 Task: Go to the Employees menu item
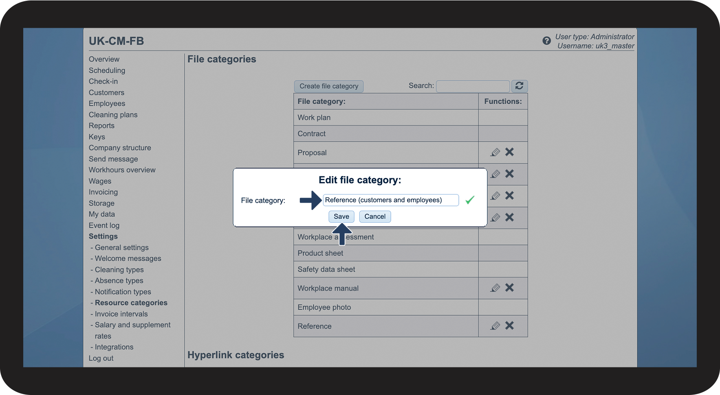[x=107, y=103]
